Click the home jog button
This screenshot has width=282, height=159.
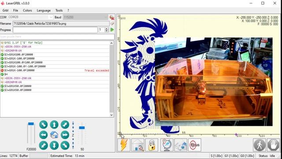(54, 135)
